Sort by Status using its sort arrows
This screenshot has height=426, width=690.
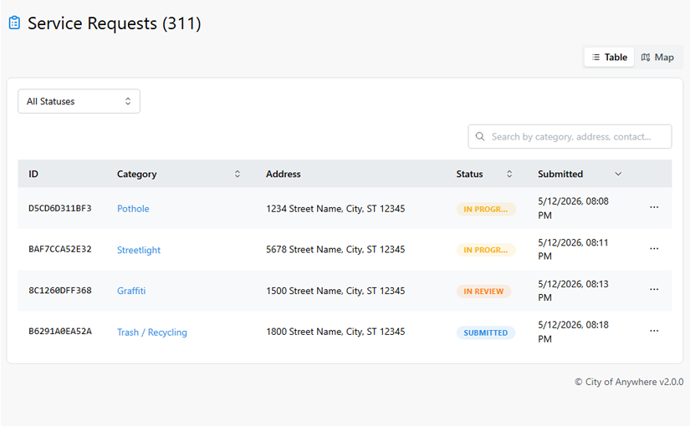509,174
